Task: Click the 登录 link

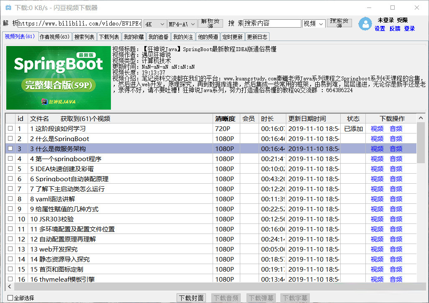Action: [409, 28]
